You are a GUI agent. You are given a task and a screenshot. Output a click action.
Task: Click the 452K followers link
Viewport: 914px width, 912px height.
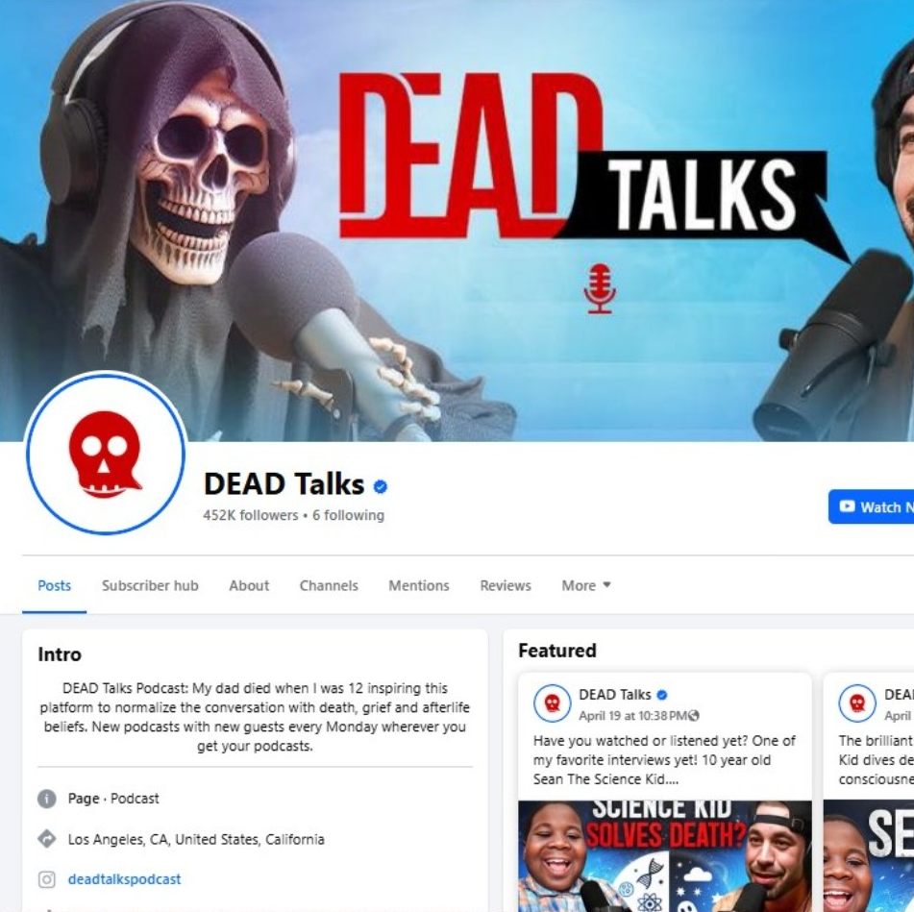pyautogui.click(x=251, y=515)
